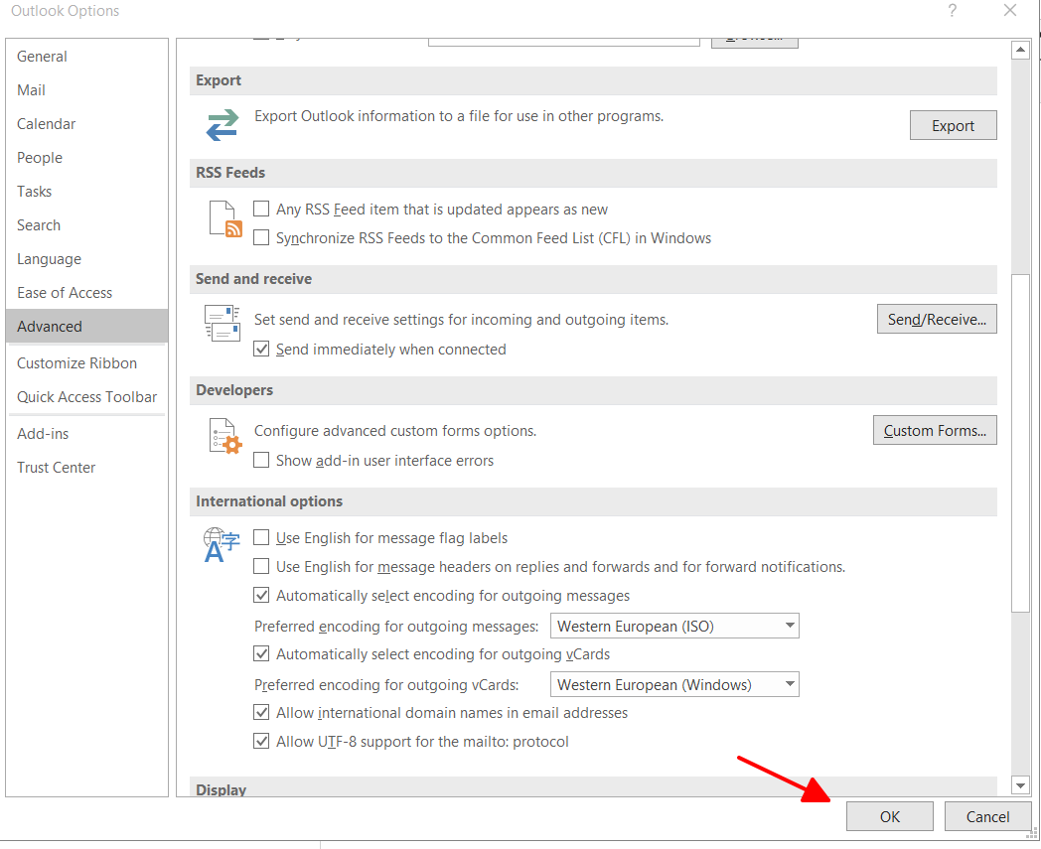This screenshot has height=849, width=1041.
Task: Toggle Automatically select encoding for outgoing vCards
Action: pos(261,653)
